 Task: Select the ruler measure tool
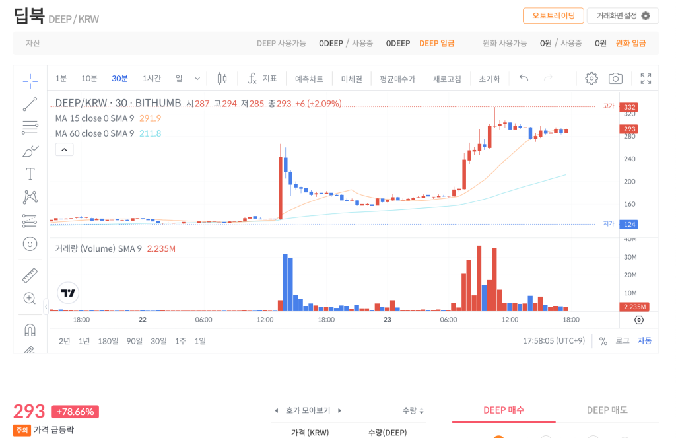(x=30, y=275)
